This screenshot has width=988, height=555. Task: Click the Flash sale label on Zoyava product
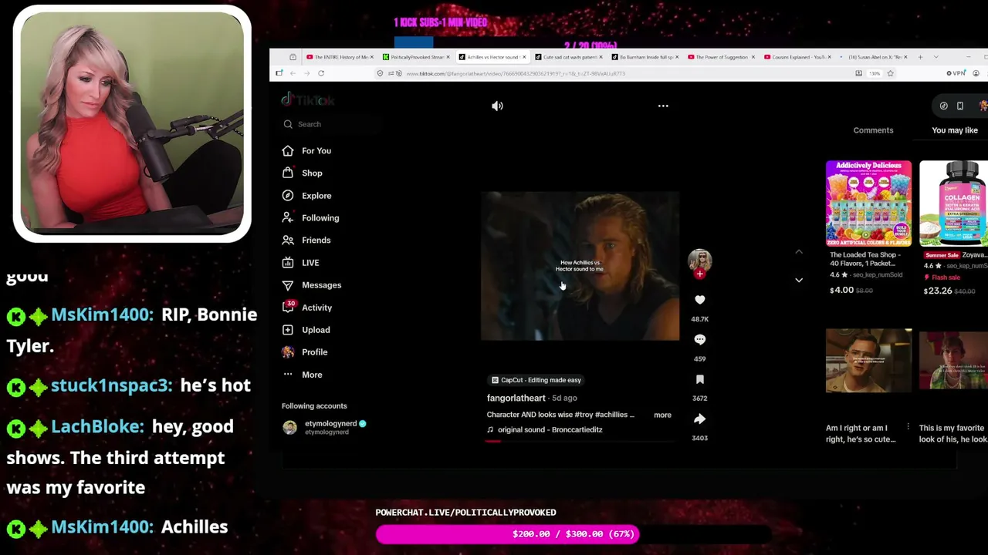[942, 277]
